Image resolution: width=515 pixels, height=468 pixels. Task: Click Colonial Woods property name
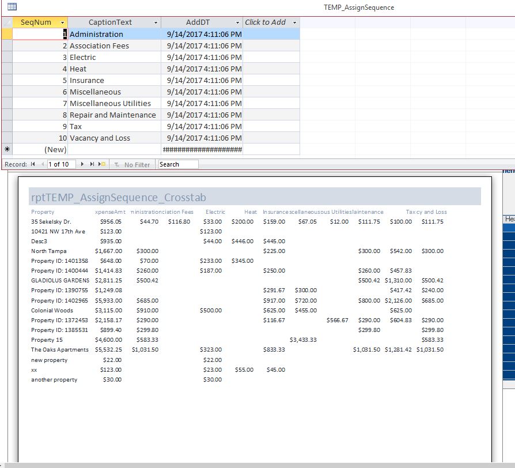click(52, 310)
